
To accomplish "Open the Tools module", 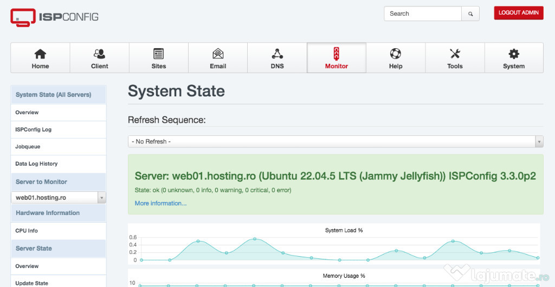I will click(455, 58).
